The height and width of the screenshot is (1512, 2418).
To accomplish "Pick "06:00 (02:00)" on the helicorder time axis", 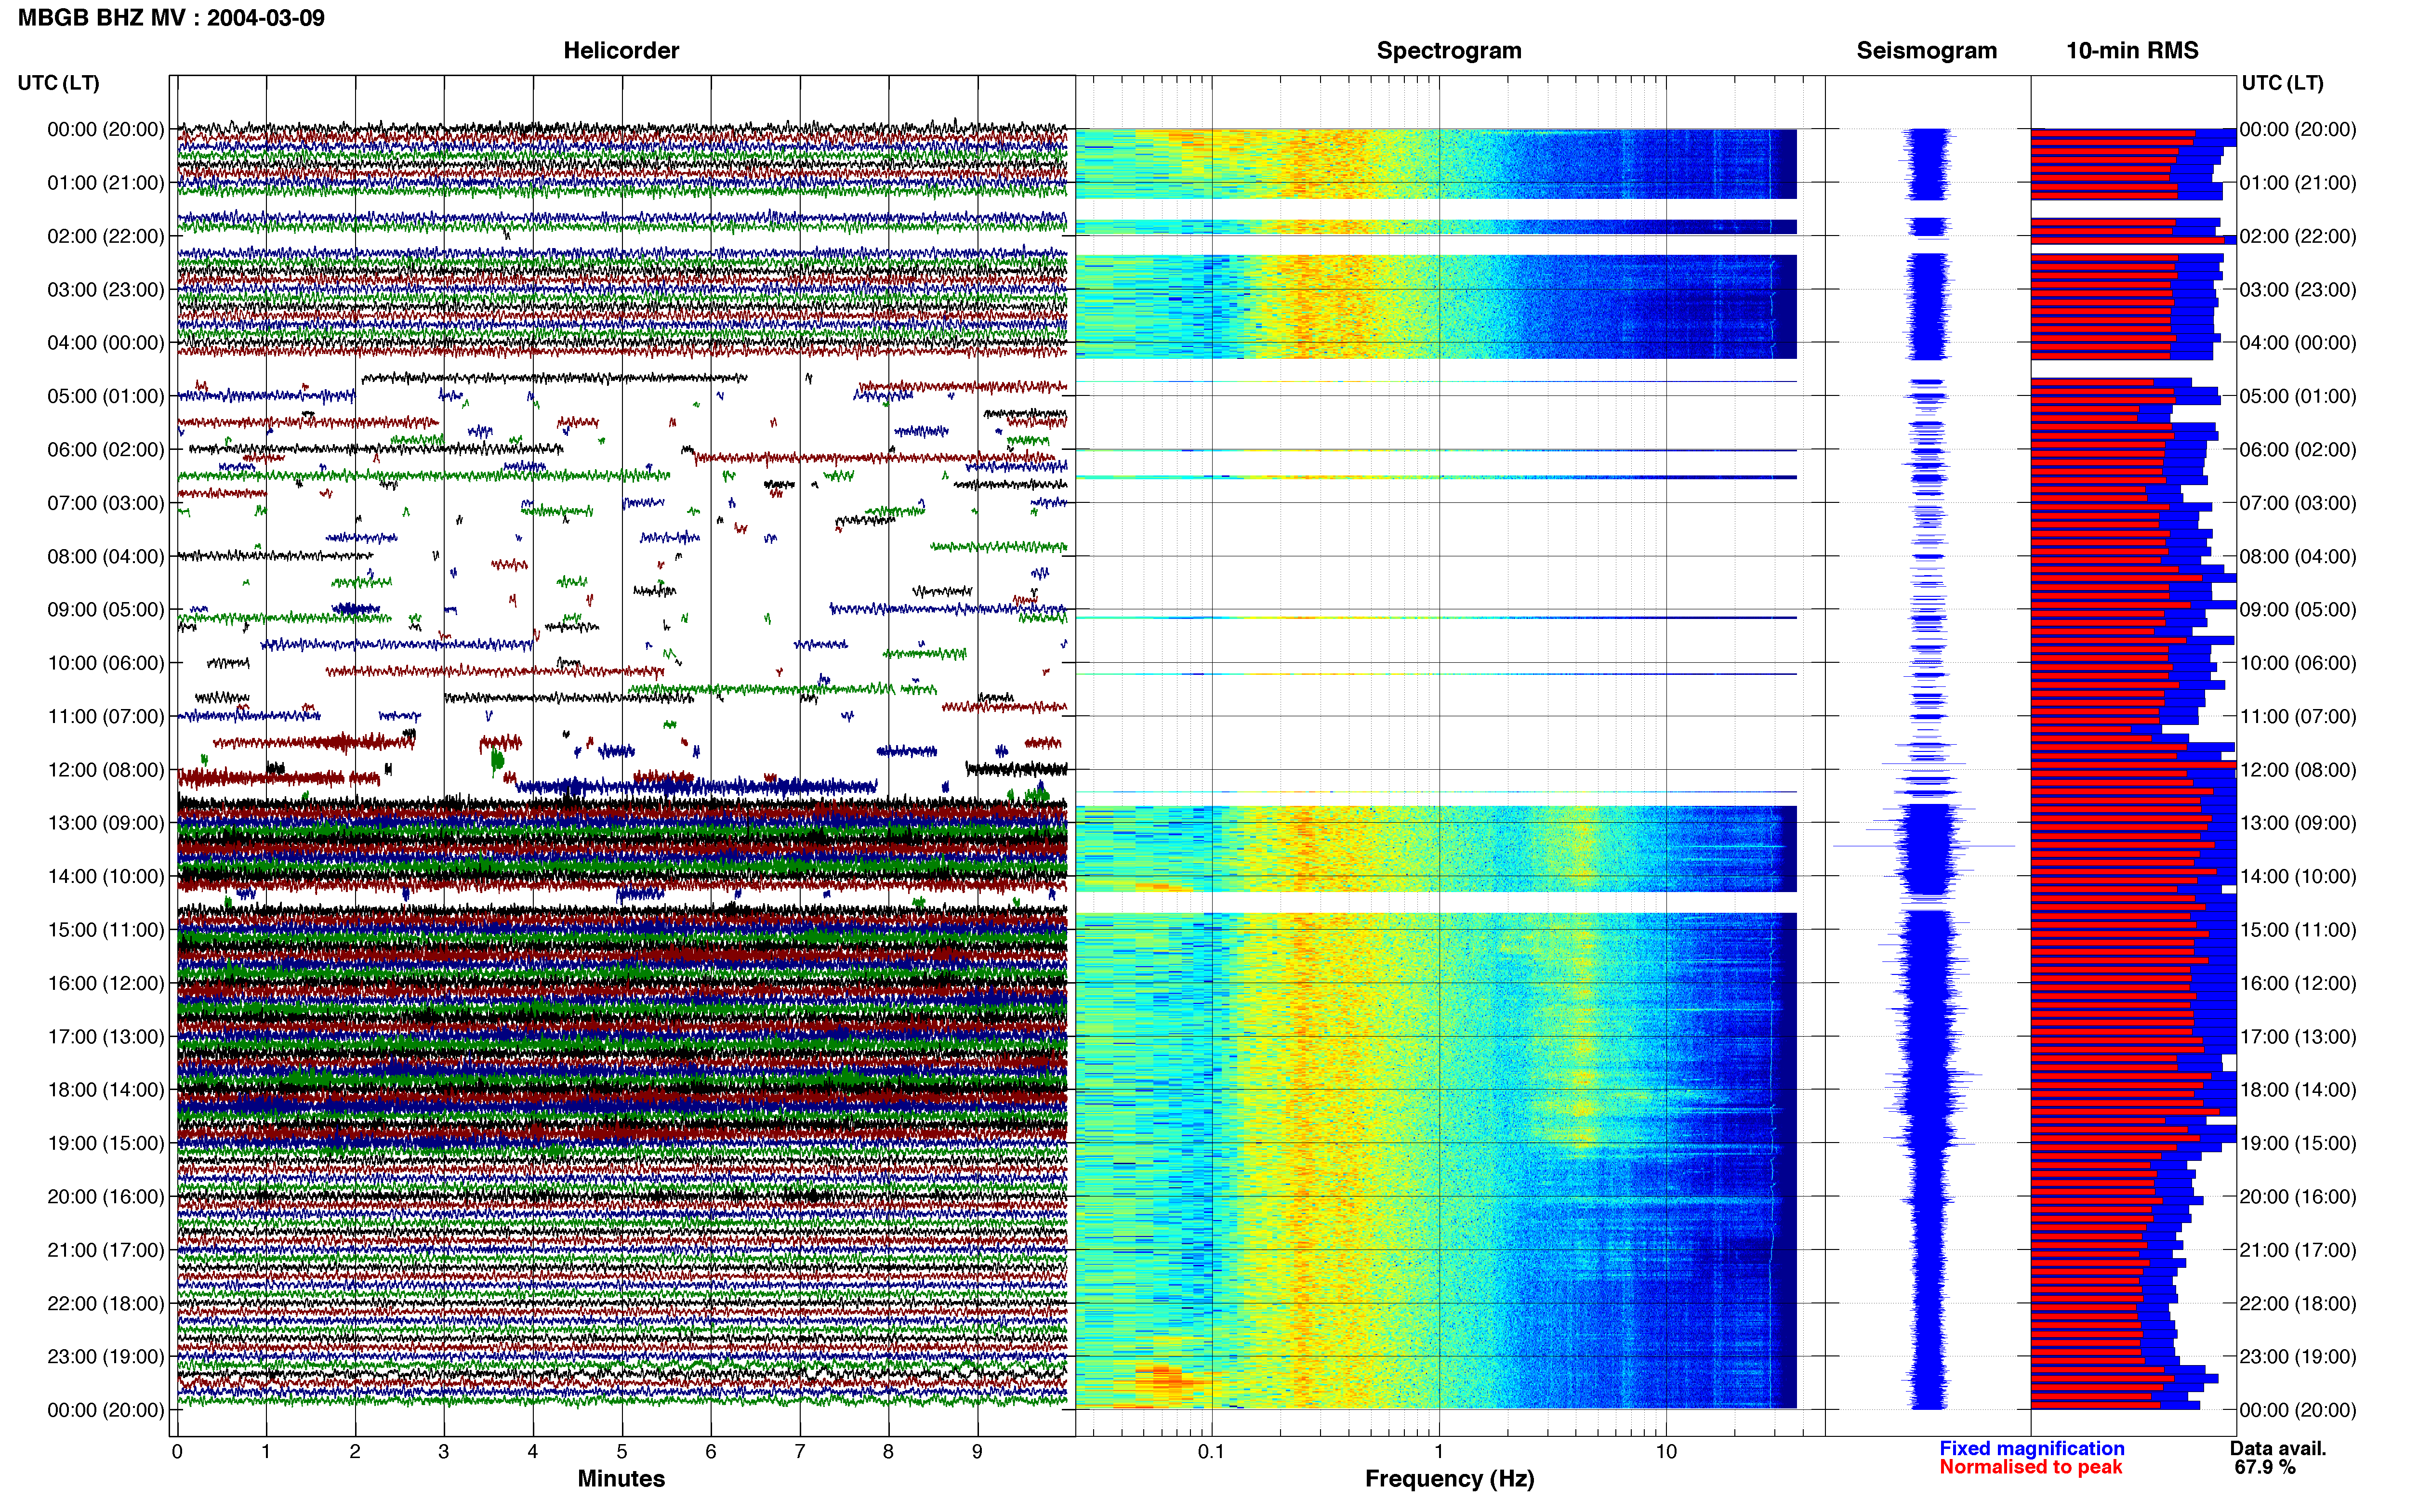I will click(106, 449).
